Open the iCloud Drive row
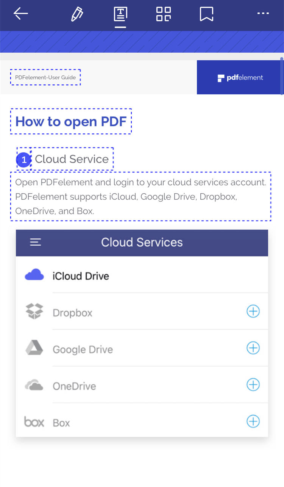The height and width of the screenshot is (487, 284). click(142, 275)
